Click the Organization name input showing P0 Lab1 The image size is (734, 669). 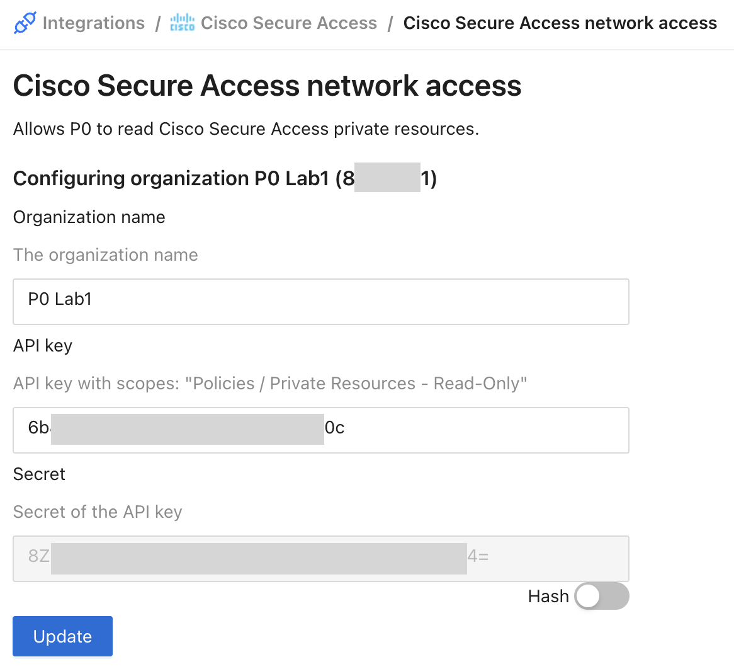pyautogui.click(x=320, y=302)
